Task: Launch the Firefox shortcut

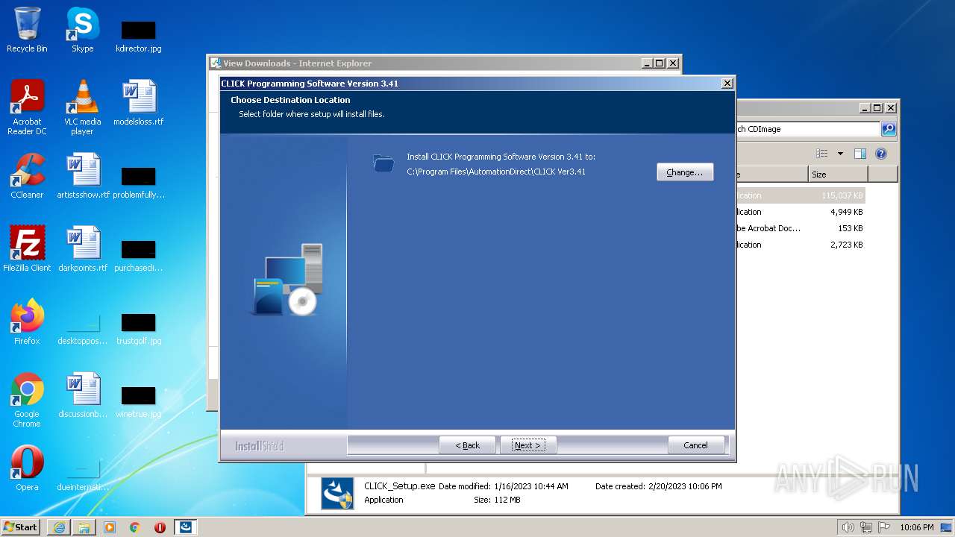Action: [x=27, y=322]
